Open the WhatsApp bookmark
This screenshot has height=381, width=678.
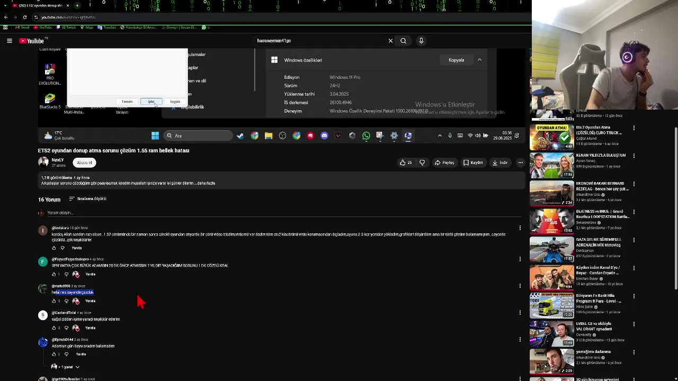[x=206, y=27]
